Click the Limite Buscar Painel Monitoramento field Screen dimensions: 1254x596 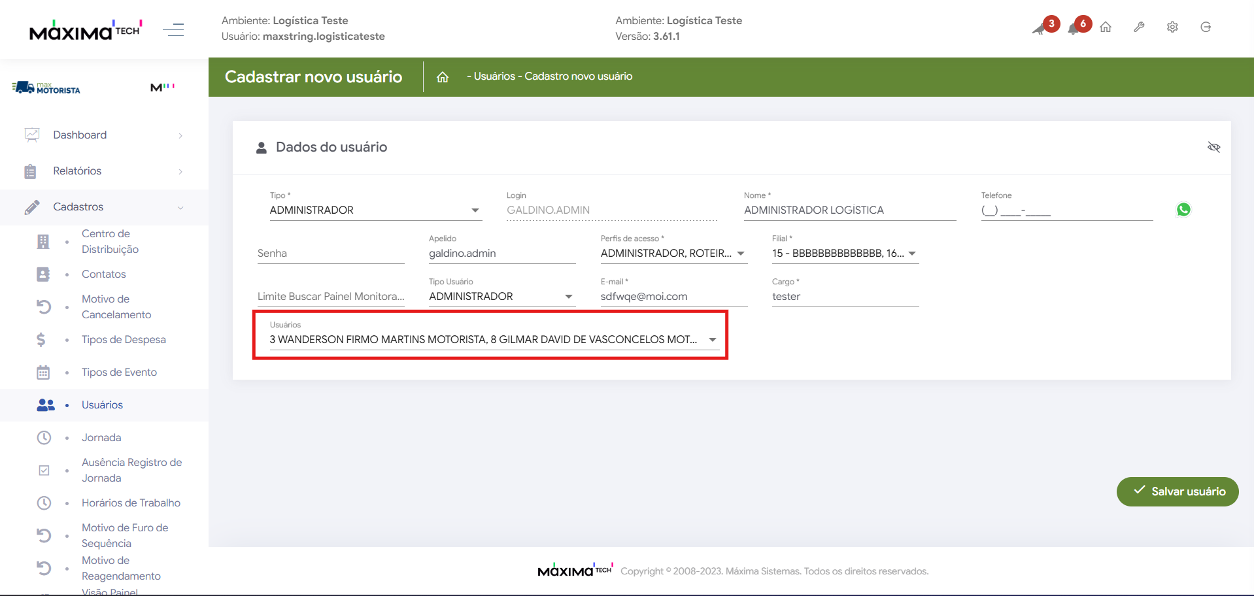pyautogui.click(x=331, y=297)
